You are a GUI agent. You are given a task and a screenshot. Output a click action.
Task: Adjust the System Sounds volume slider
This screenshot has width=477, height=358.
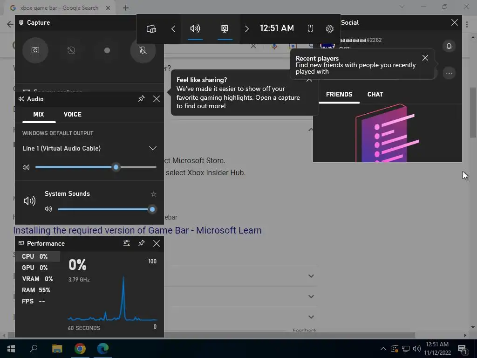107,209
